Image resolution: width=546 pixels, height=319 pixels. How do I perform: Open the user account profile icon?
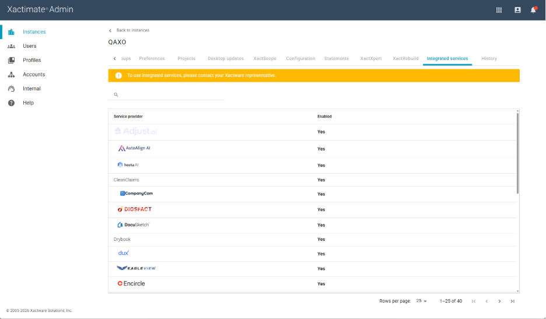coord(517,10)
